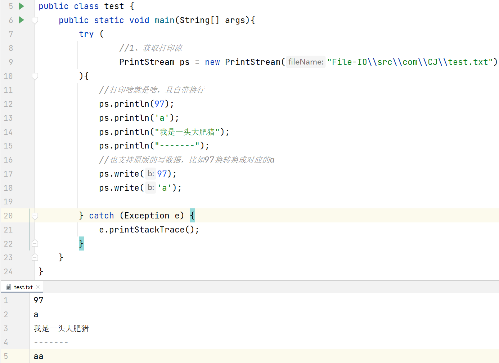The width and height of the screenshot is (499, 363).
Task: Click the b: hint before 97 on line 17
Action: click(151, 174)
